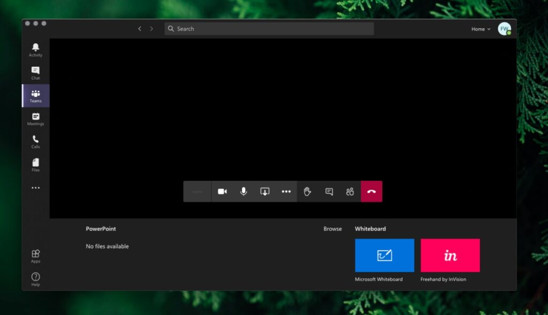Viewport: 548px width, 315px height.
Task: Open the Activity bell in the sidebar
Action: click(35, 50)
